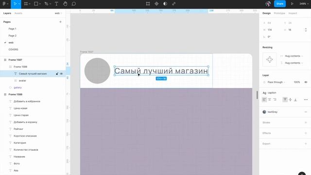
Task: Select the Move tool
Action: (x=15, y=4)
